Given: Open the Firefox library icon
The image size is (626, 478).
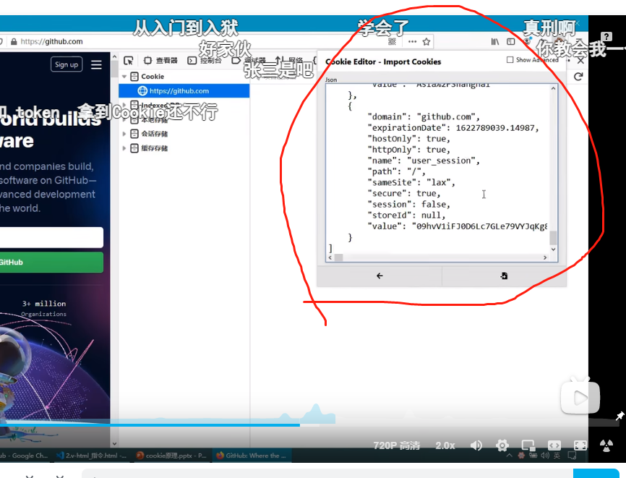Looking at the screenshot, I should [495, 41].
